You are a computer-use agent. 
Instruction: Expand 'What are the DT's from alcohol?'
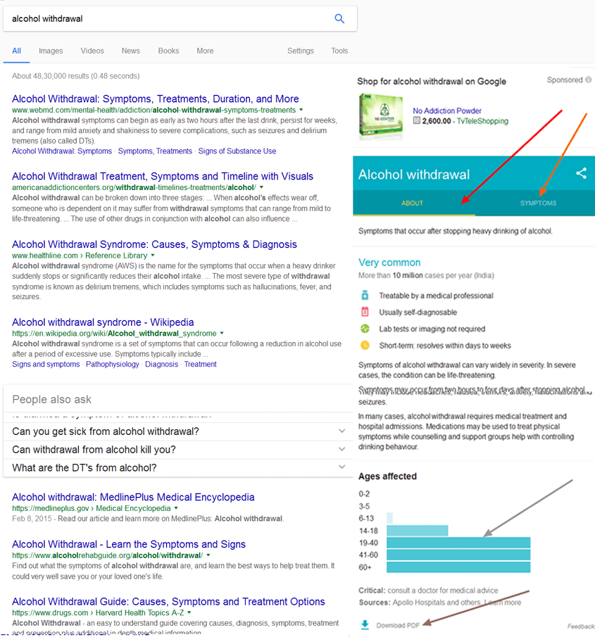(x=178, y=467)
